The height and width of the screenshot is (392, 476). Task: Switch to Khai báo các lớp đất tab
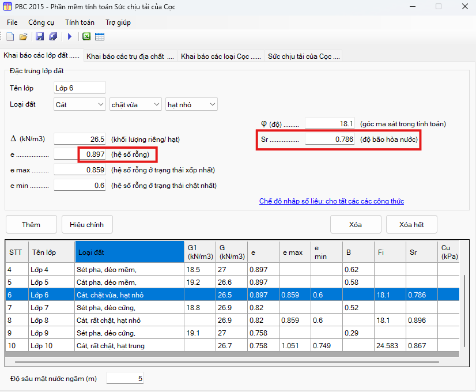[41, 55]
